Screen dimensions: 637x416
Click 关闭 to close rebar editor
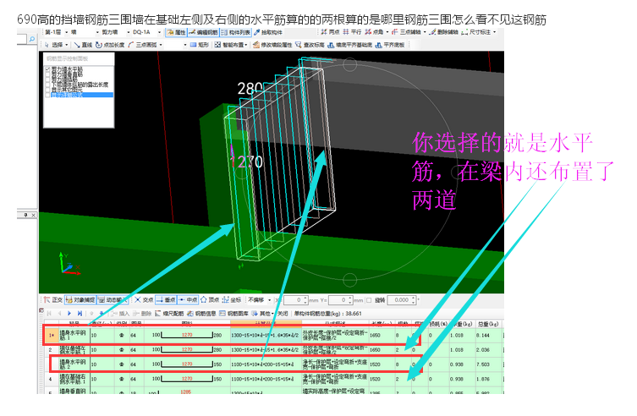(x=283, y=314)
